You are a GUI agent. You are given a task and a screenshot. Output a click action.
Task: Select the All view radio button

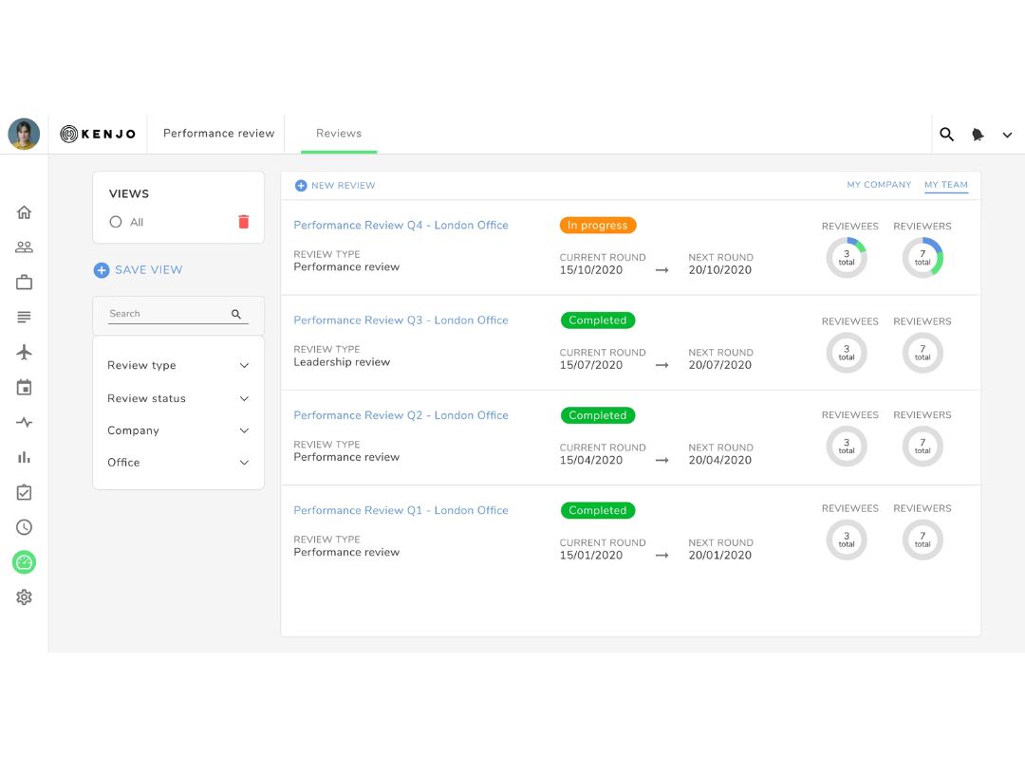pos(116,222)
